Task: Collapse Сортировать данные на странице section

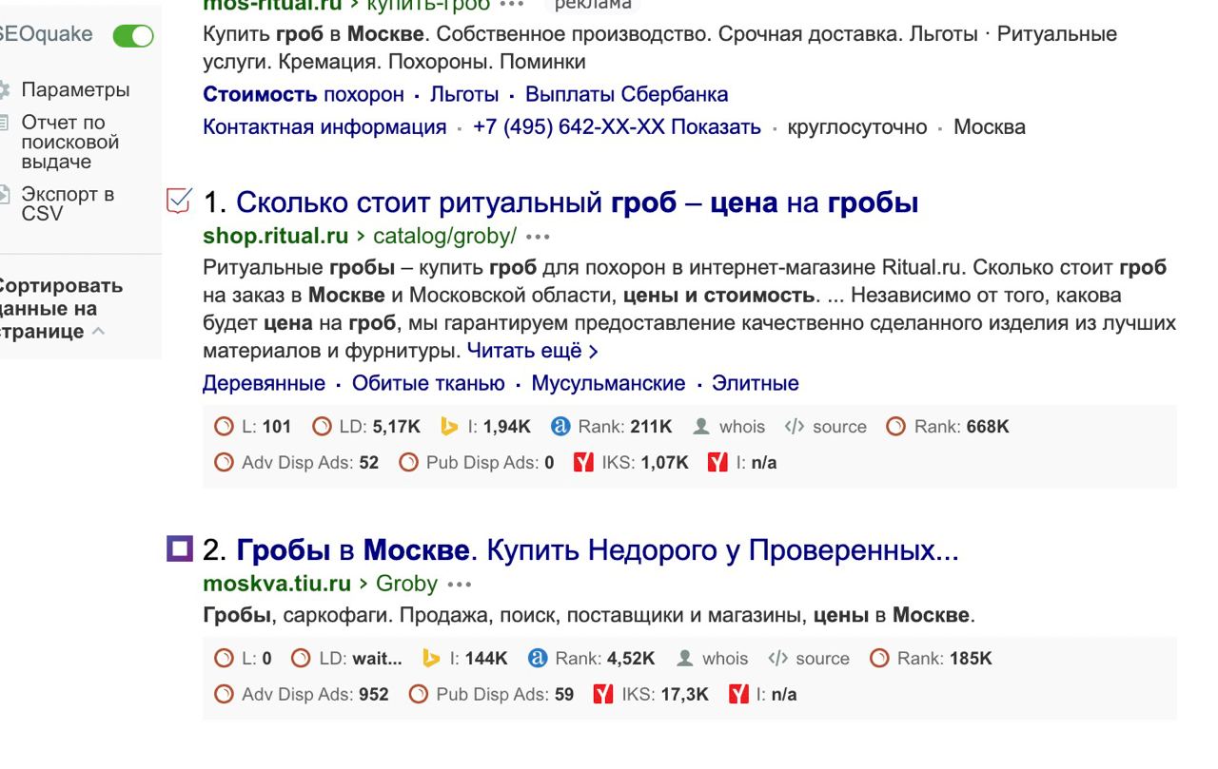Action: tap(62, 309)
